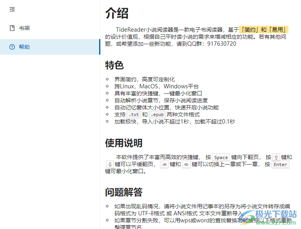The image size is (301, 229).
Task: Click the book icon beside 书架
Action: pyautogui.click(x=12, y=28)
